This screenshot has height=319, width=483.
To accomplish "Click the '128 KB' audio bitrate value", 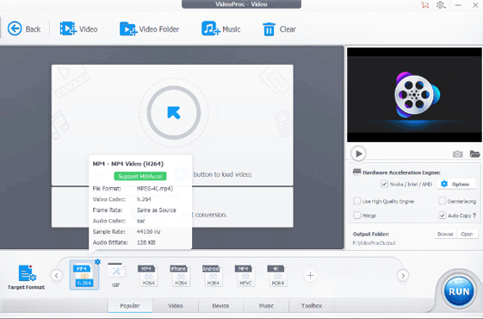I will click(146, 242).
